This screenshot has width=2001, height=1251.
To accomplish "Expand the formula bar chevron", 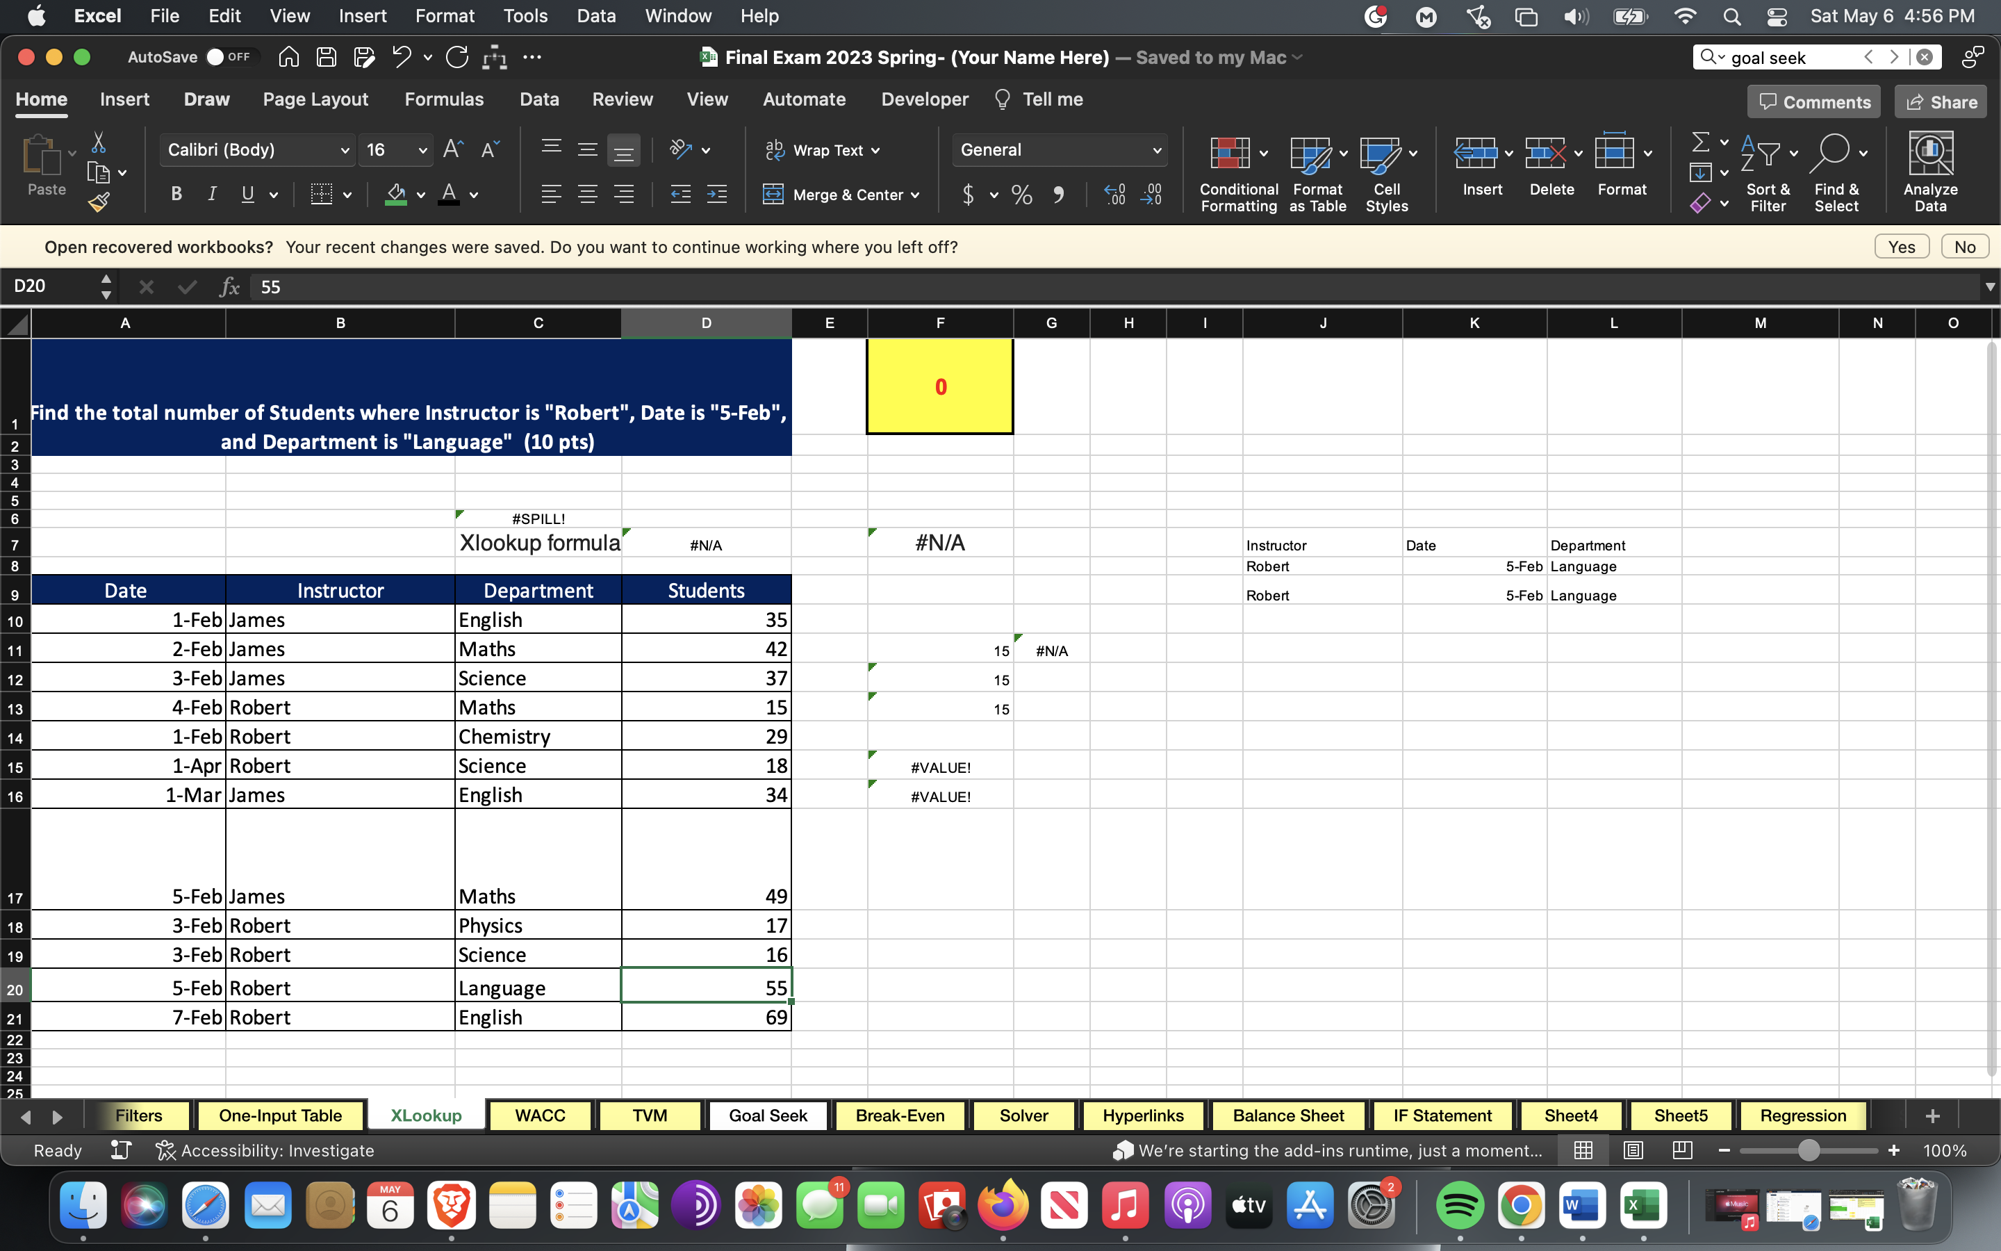I will coord(1989,287).
